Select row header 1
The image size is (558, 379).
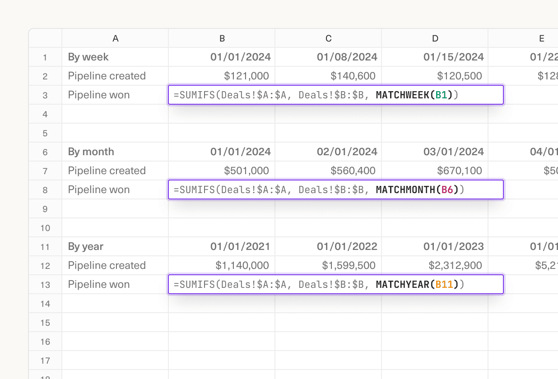click(45, 57)
